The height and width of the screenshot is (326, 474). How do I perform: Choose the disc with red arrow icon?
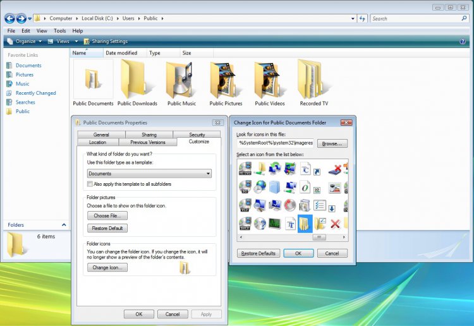click(x=290, y=205)
